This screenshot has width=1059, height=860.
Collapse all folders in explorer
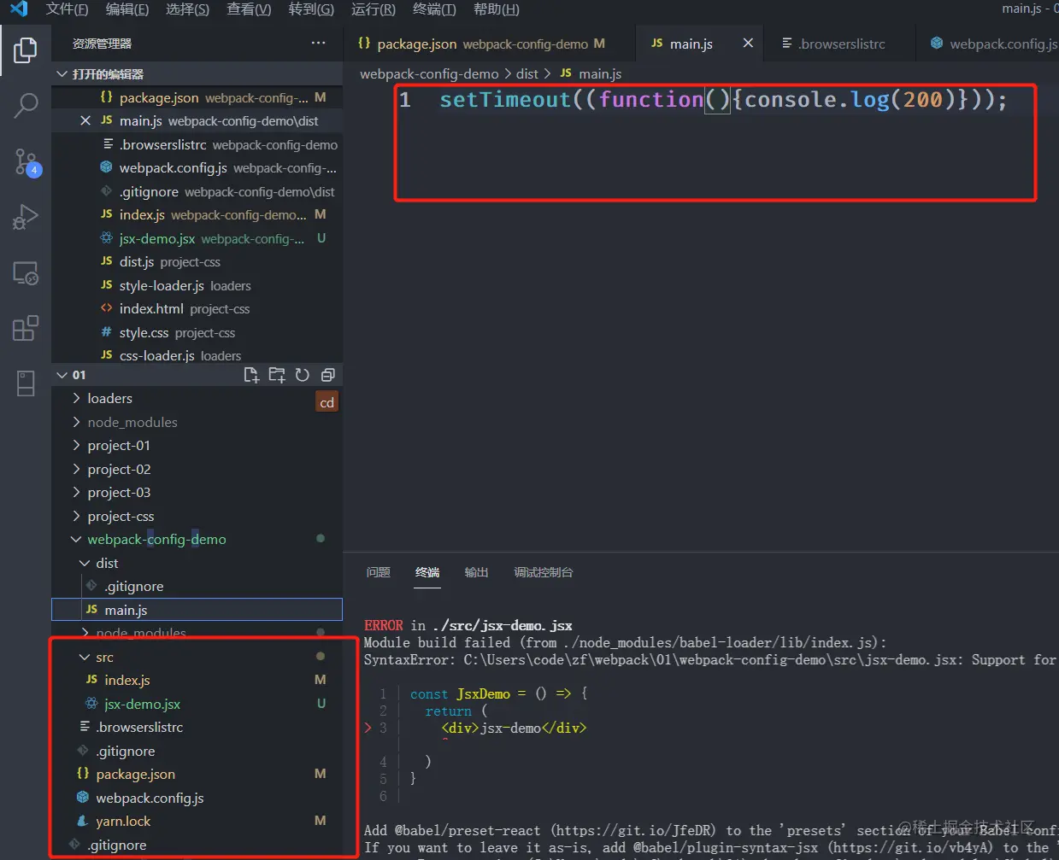pyautogui.click(x=327, y=375)
